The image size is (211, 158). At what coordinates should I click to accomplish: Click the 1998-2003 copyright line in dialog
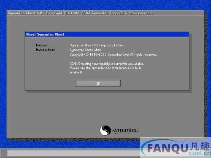pyautogui.click(x=113, y=54)
